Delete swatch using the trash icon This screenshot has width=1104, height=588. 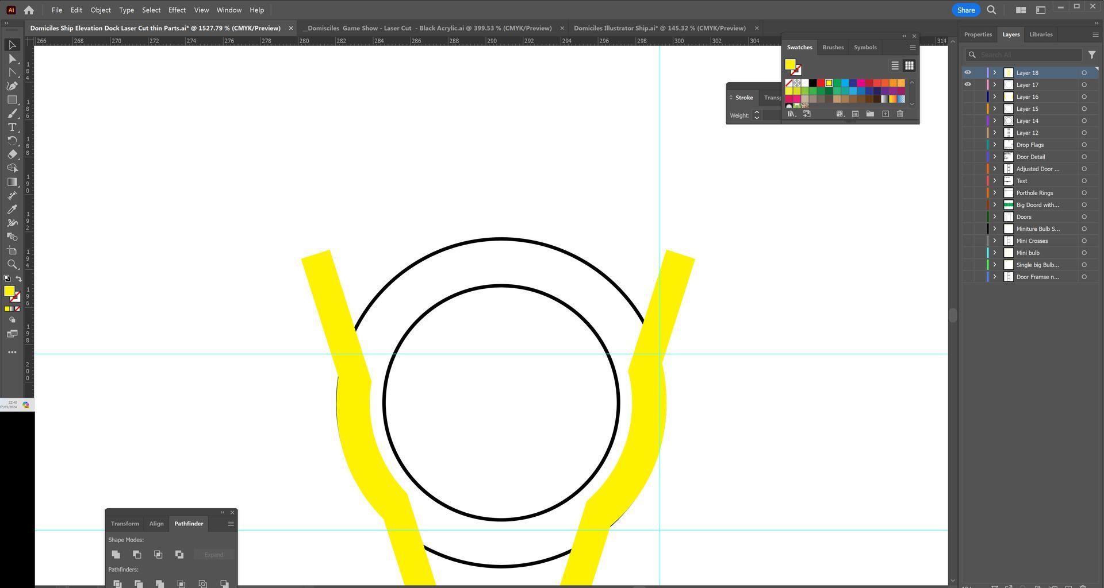coord(900,114)
